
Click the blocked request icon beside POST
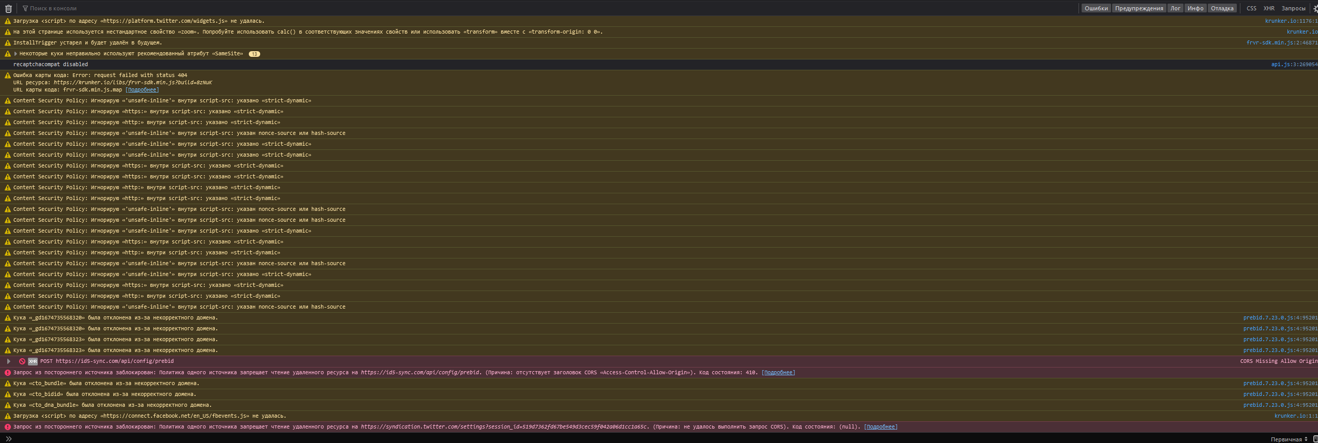pos(22,361)
